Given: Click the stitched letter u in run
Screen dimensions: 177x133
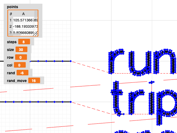Looking at the screenshot, I should 140,63.
